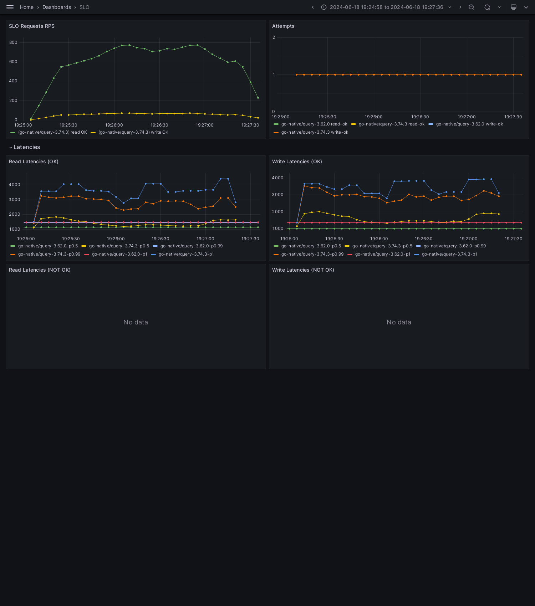
Task: Click the clock icon in time picker
Action: tap(324, 7)
